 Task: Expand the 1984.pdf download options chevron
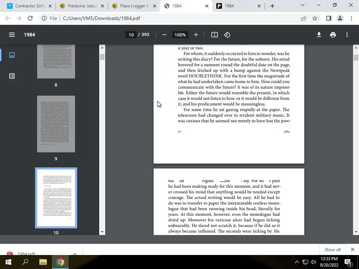point(74,254)
